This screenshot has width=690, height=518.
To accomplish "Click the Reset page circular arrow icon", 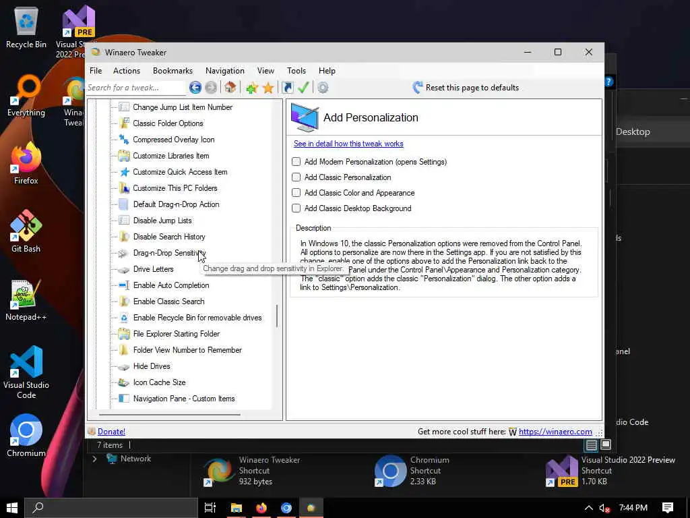I will (x=418, y=87).
